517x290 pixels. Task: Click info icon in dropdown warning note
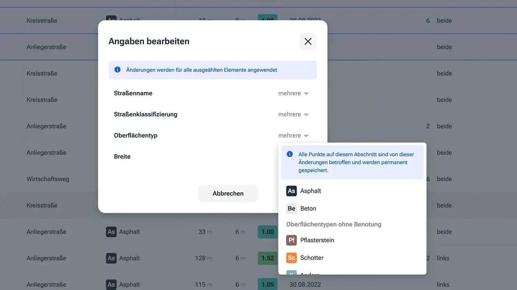(290, 154)
